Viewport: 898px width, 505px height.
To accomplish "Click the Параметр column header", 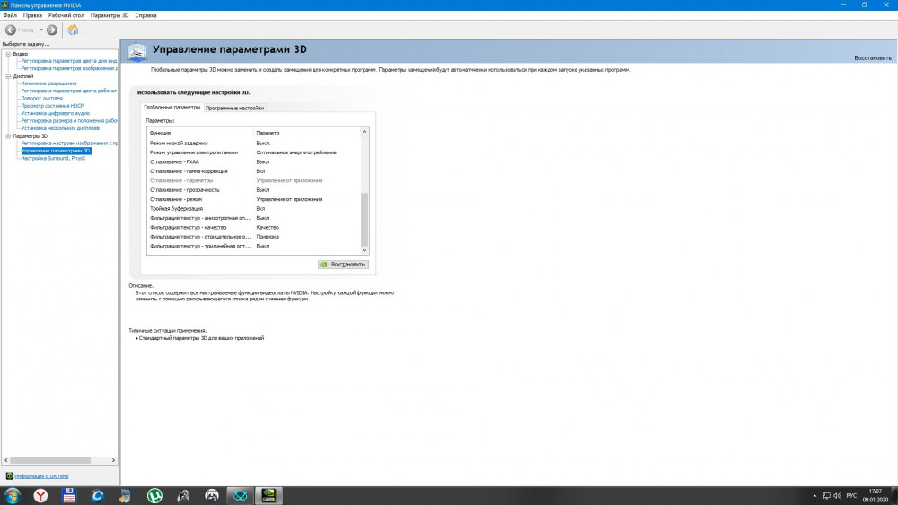I will point(307,133).
